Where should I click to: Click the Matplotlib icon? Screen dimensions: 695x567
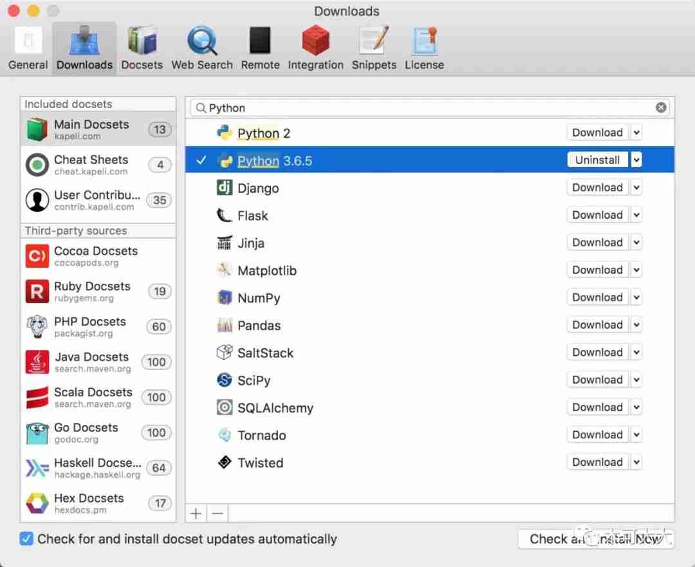pyautogui.click(x=225, y=270)
